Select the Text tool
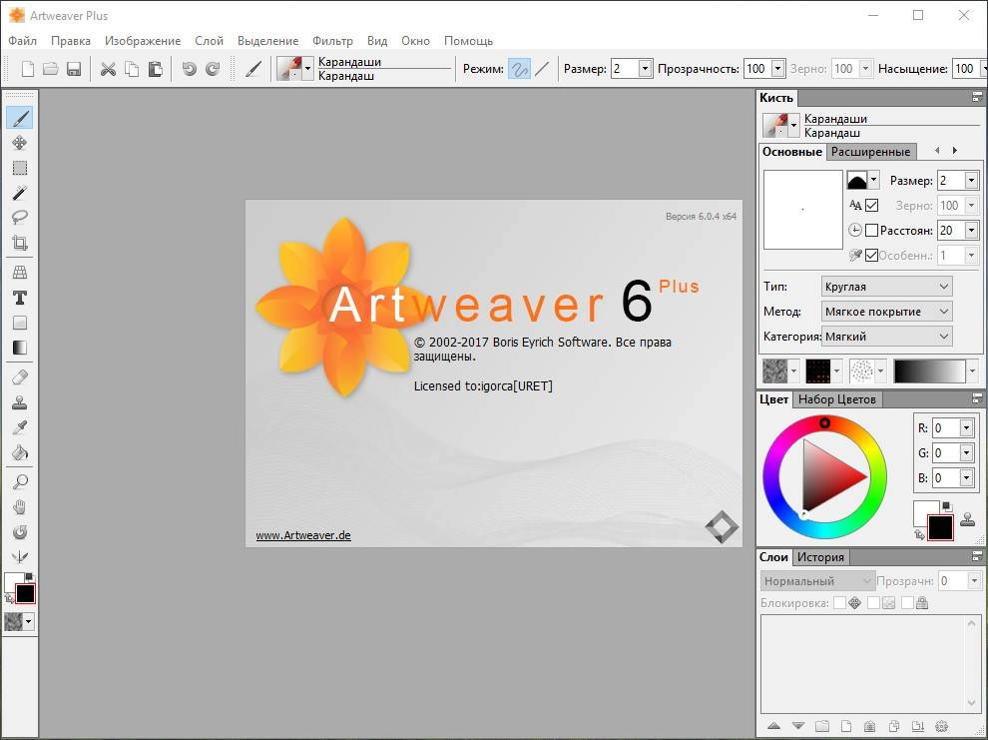The image size is (988, 740). point(20,298)
